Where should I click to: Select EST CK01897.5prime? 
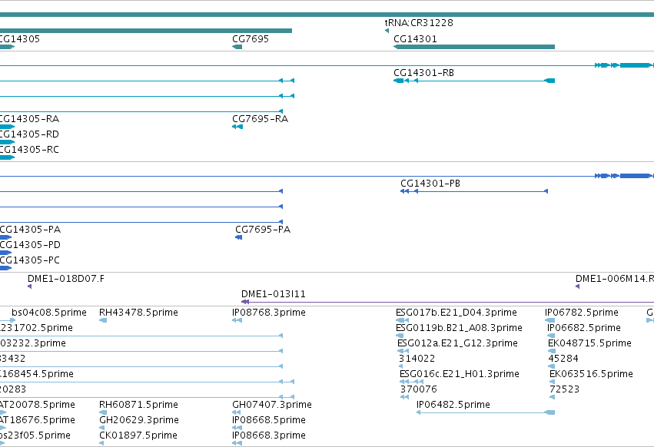[138, 435]
